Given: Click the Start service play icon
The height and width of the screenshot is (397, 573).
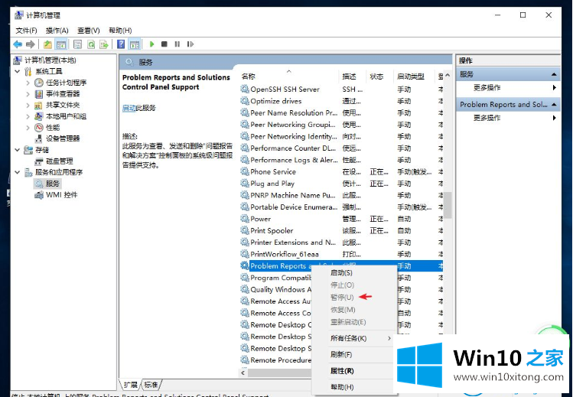Looking at the screenshot, I should pyautogui.click(x=151, y=44).
